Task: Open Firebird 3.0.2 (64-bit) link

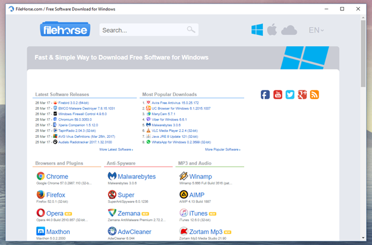Action: (74, 103)
